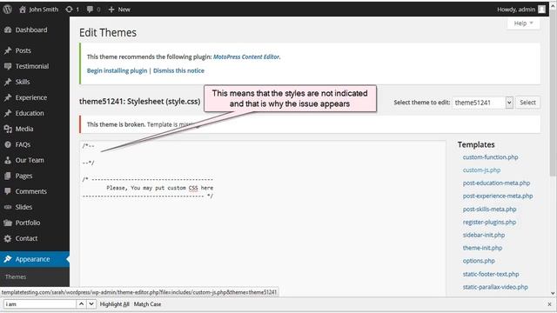Expand the Help dropdown tab
Viewport: 557px width, 313px height.
coord(524,23)
